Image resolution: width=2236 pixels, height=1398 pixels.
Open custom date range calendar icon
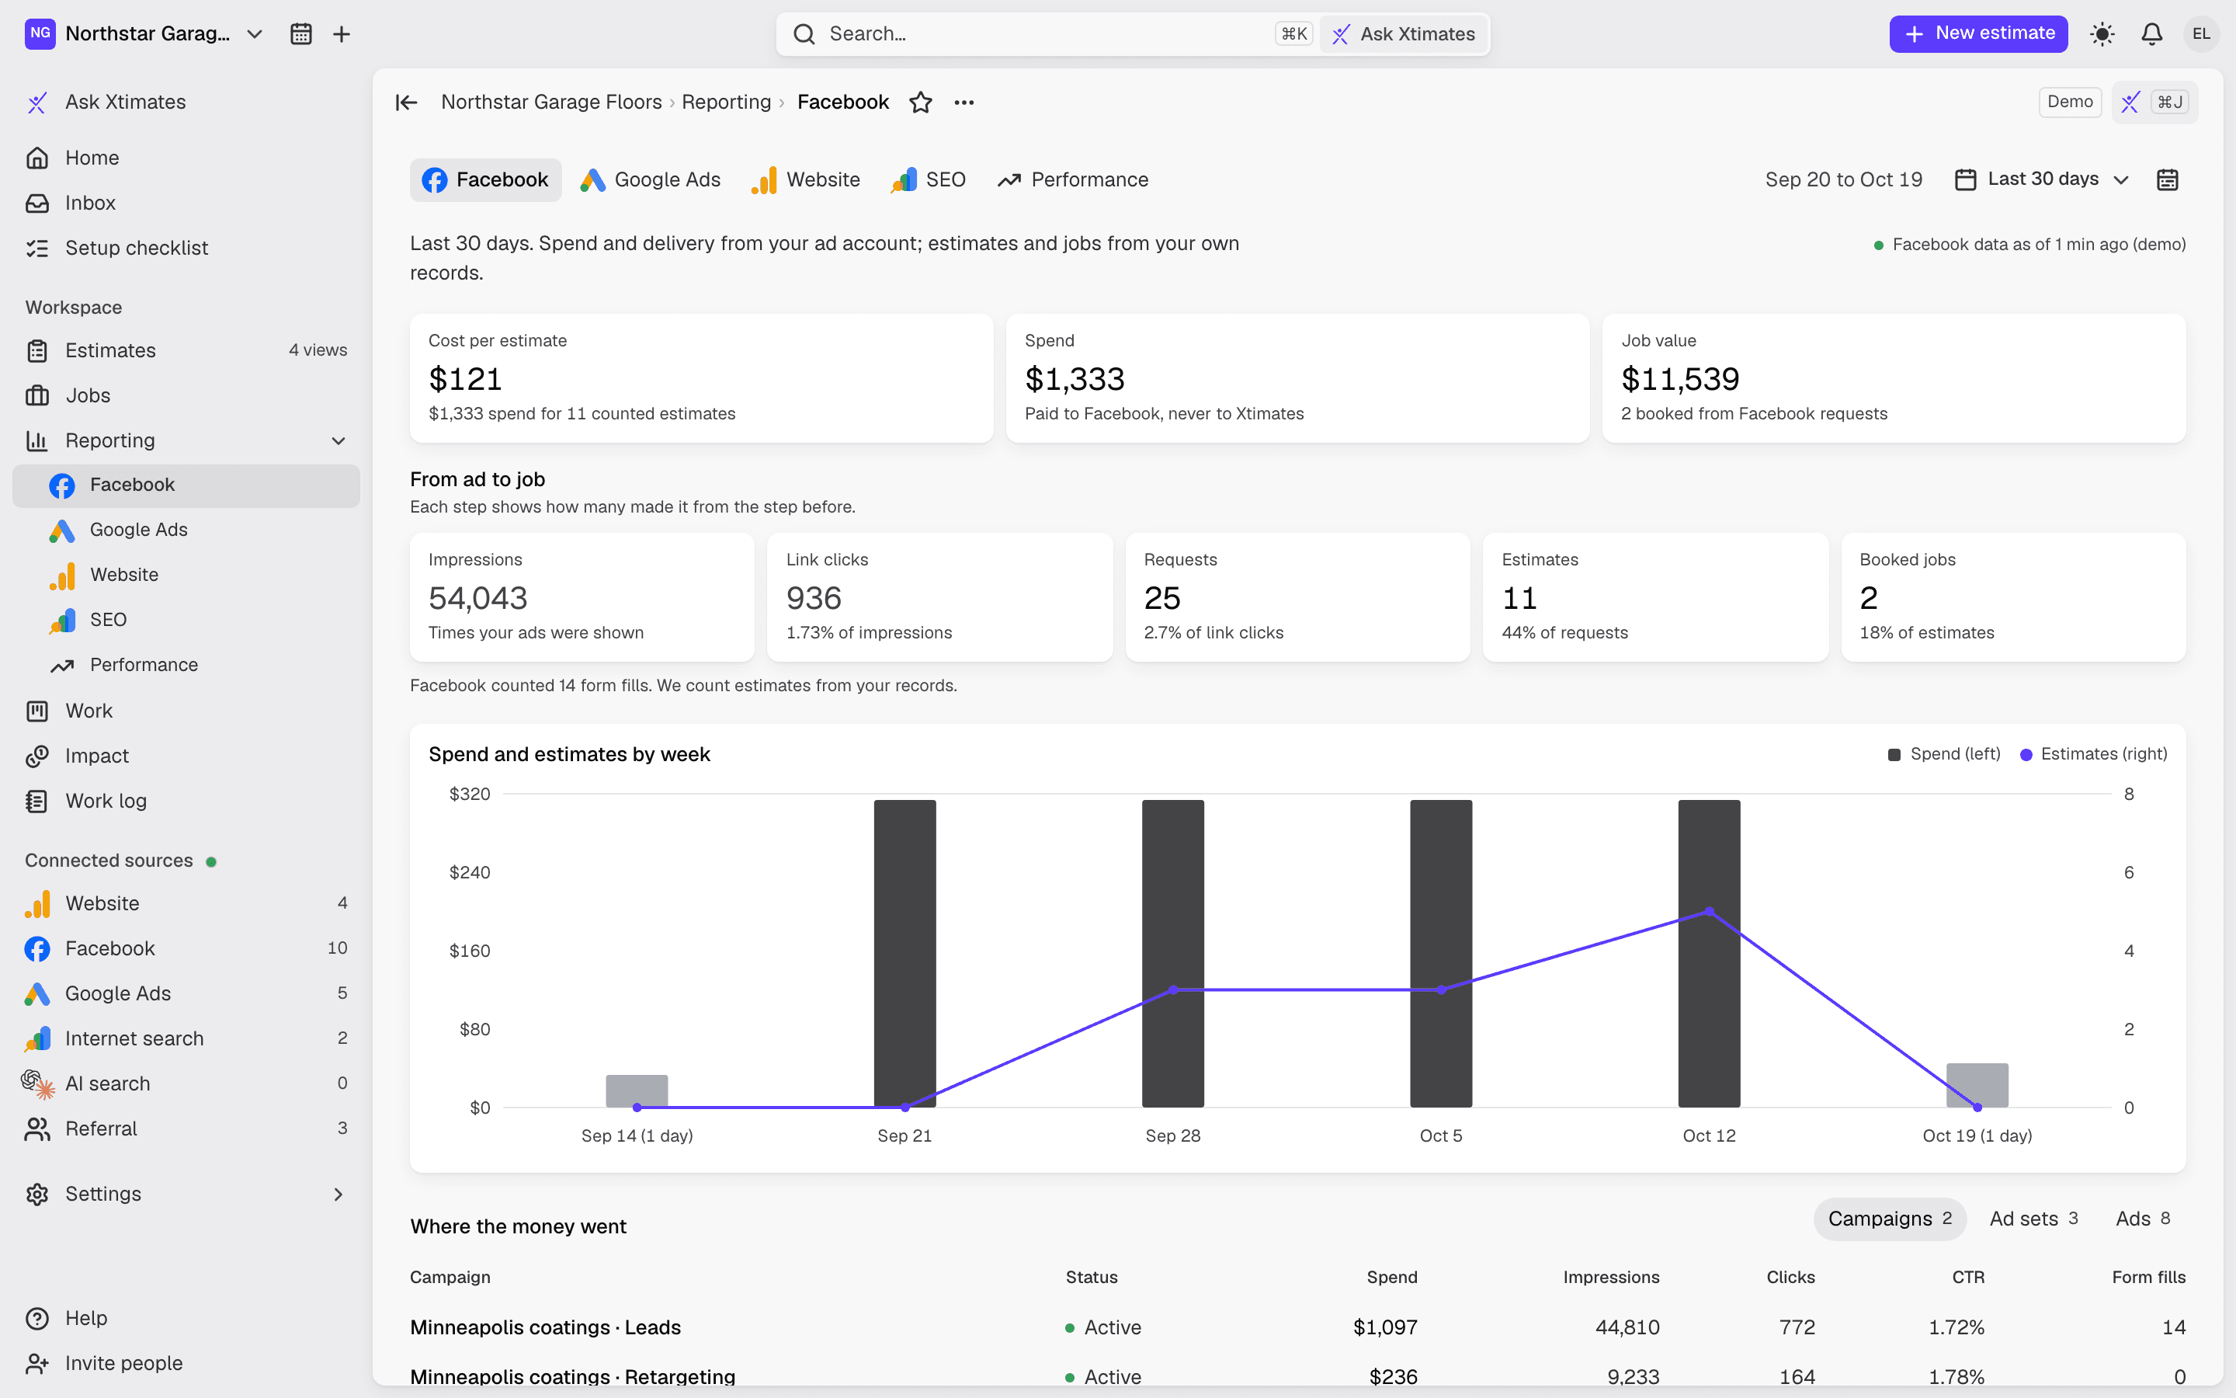(x=2168, y=179)
